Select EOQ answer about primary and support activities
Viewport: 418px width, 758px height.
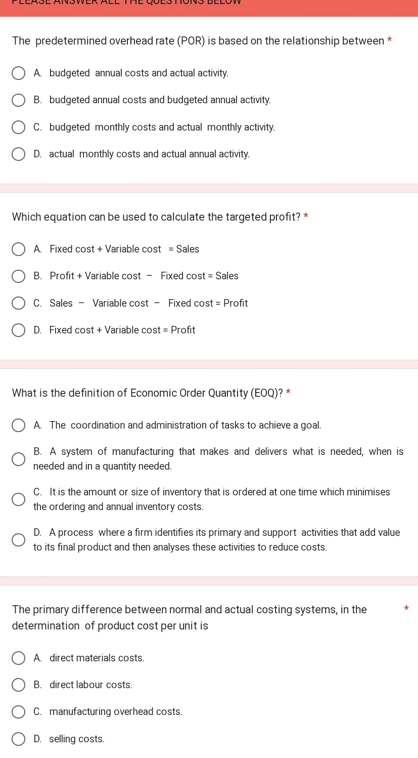point(18,540)
